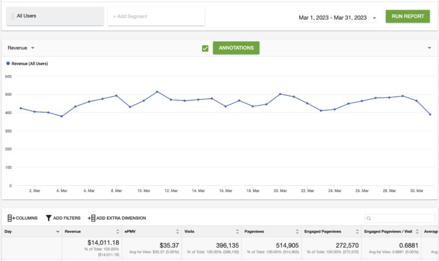Click the Add Filters funnel icon
439x261 pixels.
[x=49, y=218]
